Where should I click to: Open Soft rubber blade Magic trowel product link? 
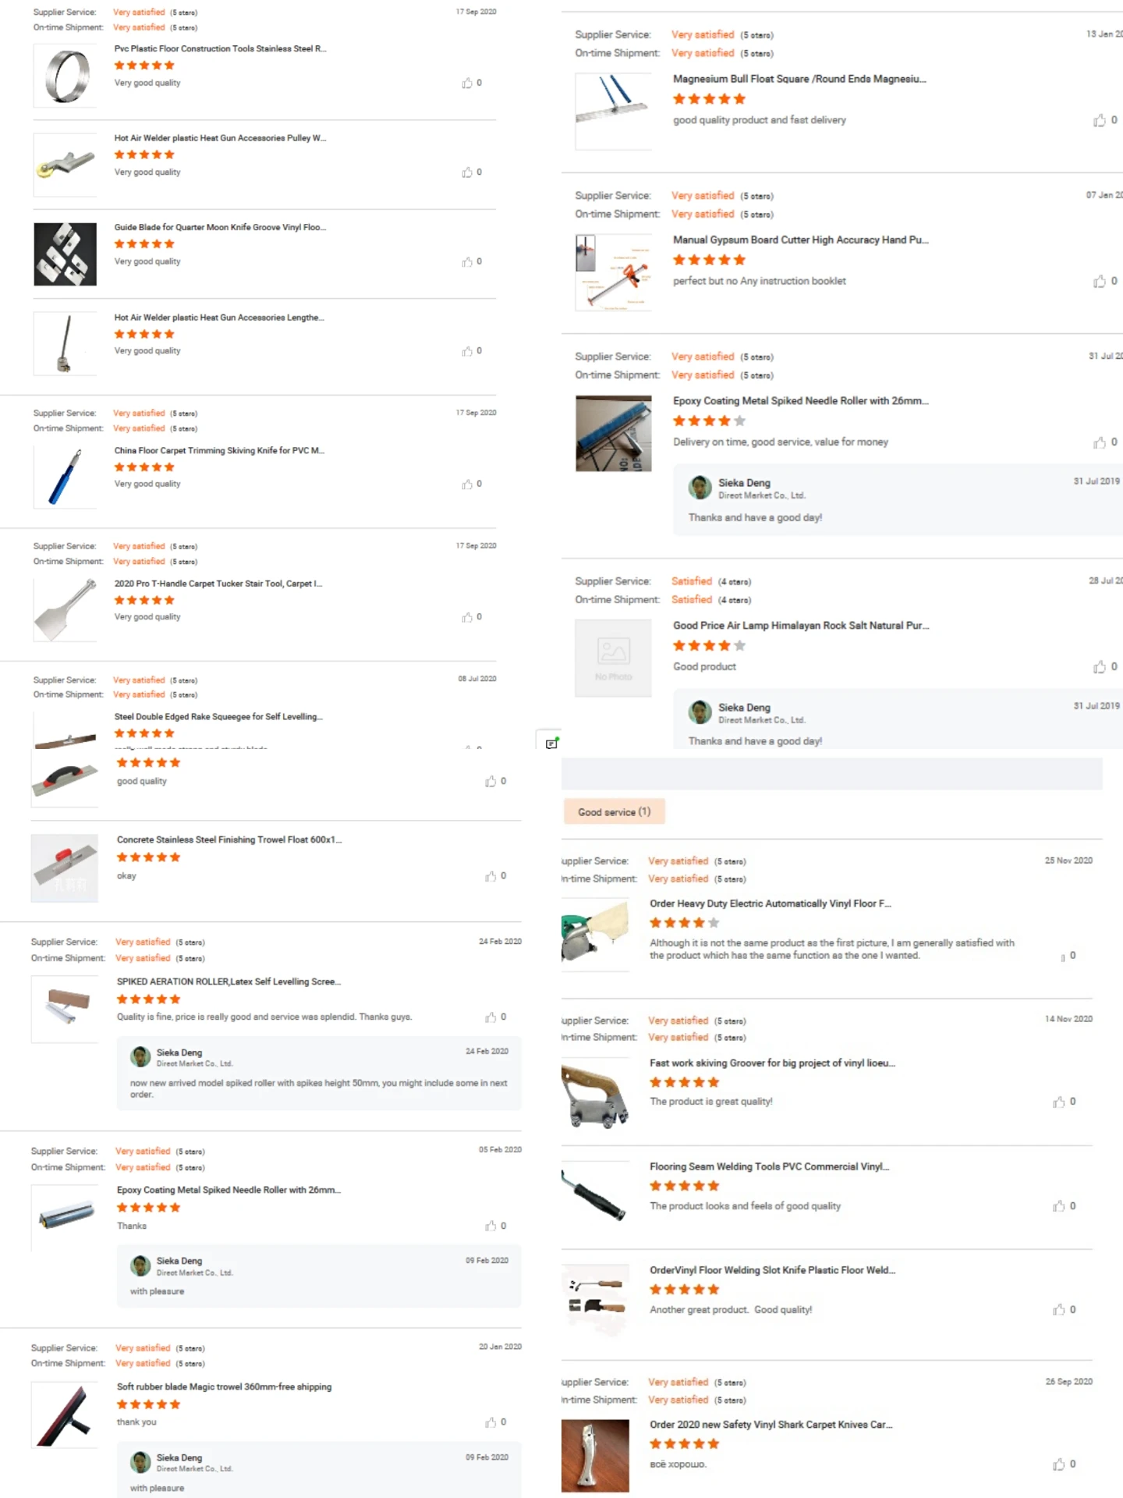(224, 1386)
